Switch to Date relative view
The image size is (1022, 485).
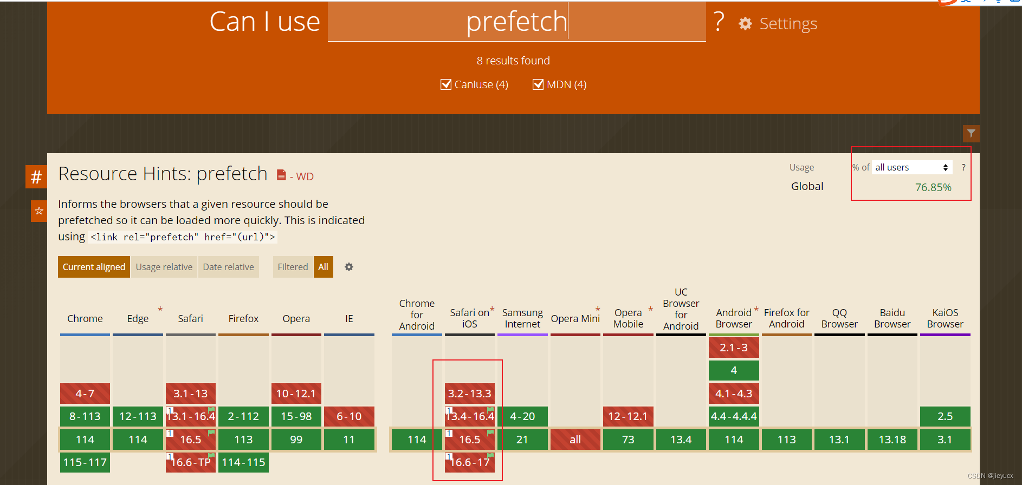(x=228, y=267)
